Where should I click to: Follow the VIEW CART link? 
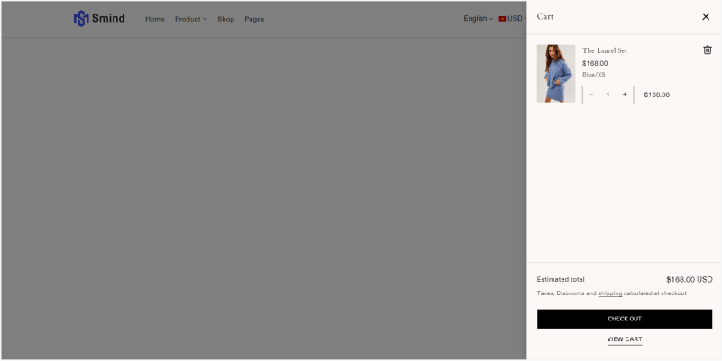click(625, 339)
